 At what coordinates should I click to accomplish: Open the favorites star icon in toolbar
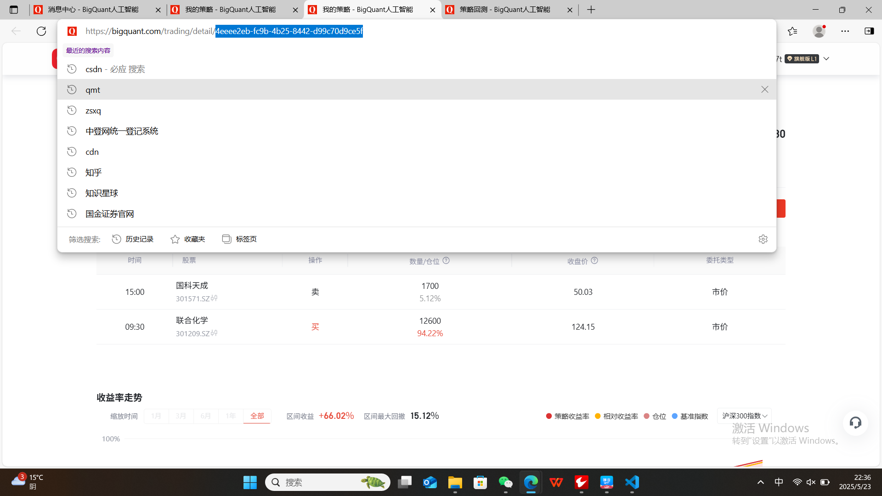click(792, 31)
